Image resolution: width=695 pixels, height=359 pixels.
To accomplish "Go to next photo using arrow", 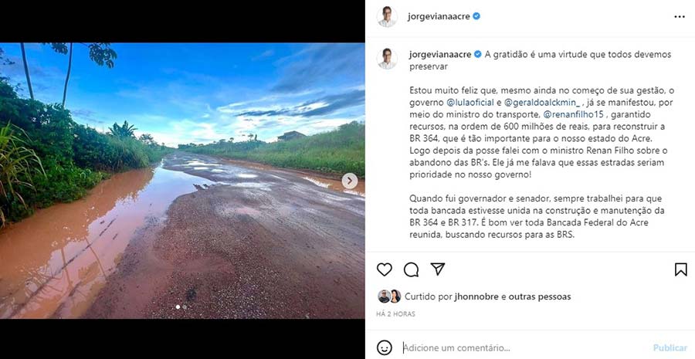I will 349,181.
